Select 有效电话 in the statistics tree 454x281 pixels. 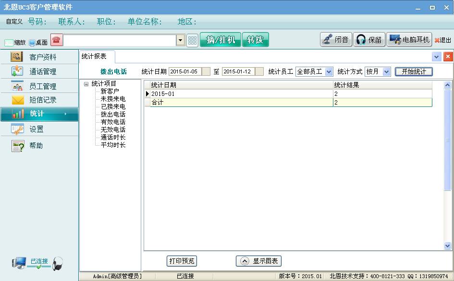[x=113, y=122]
